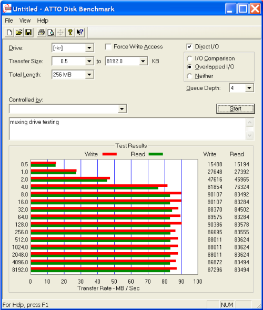263x310 pixels.
Task: Click write value 87296
Action: coord(215,269)
